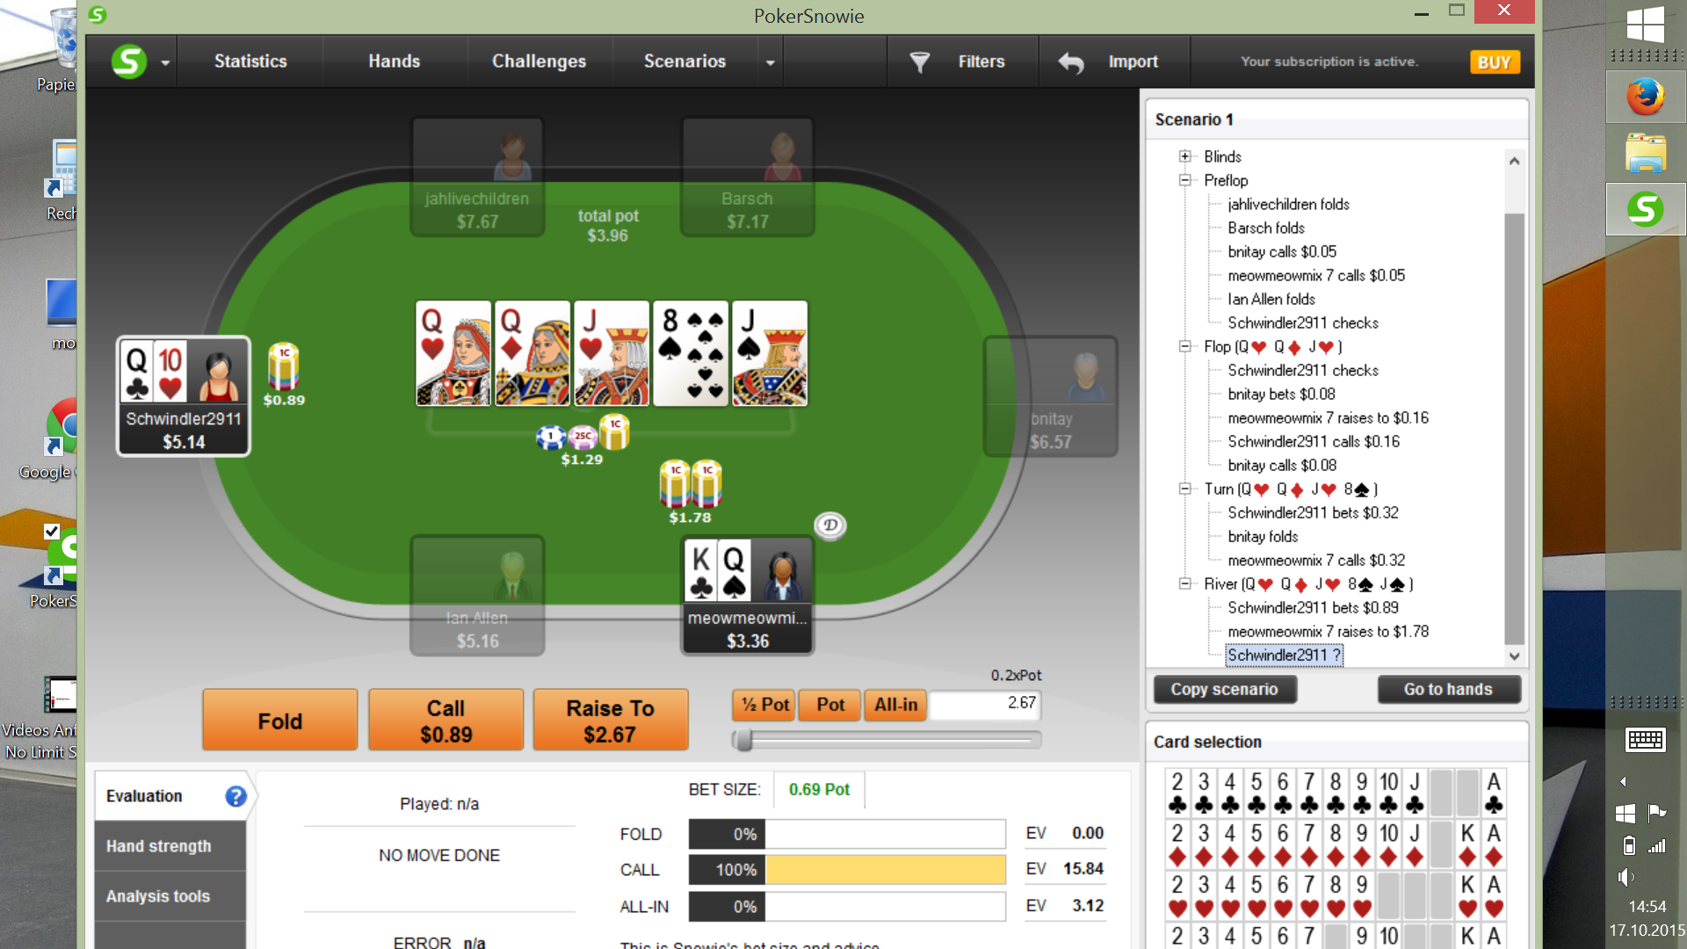The image size is (1687, 949).
Task: Click the dealer button on table
Action: [x=830, y=525]
